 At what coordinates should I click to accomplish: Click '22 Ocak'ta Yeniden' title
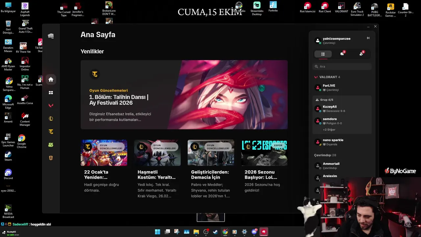point(96,174)
